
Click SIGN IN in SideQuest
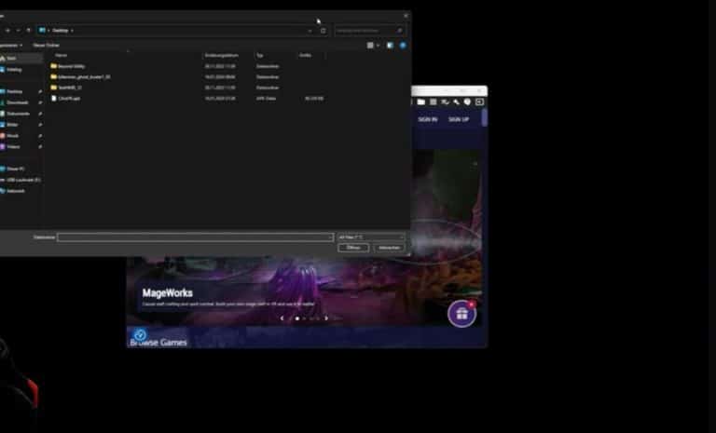[x=427, y=119]
